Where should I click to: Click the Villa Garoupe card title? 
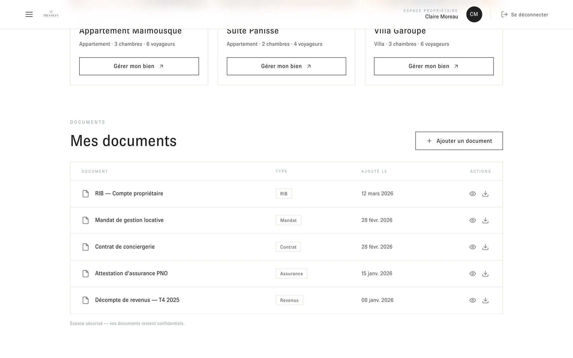400,31
